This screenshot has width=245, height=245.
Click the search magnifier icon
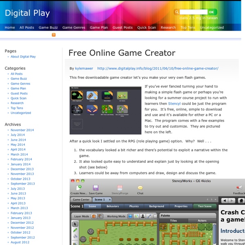(176, 12)
